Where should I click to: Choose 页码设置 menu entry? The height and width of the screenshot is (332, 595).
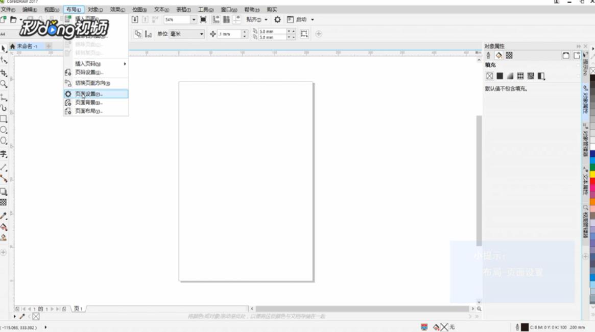96,72
